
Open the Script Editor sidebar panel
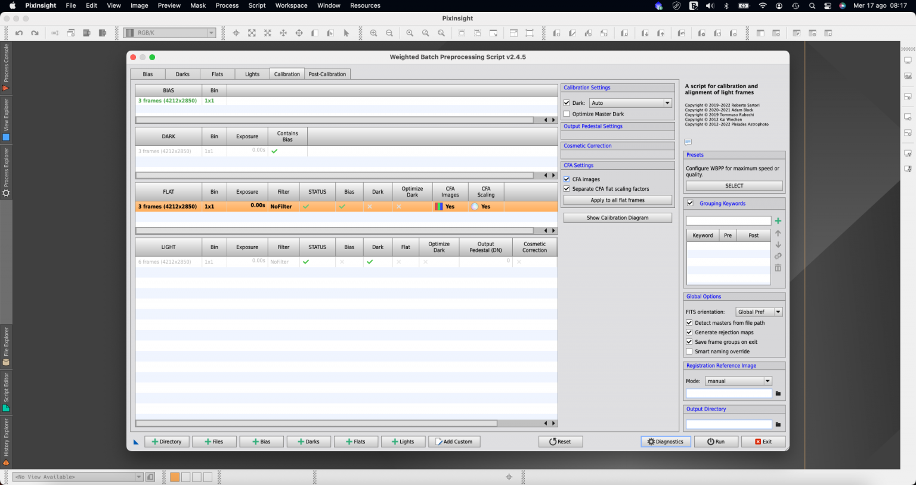coord(5,390)
